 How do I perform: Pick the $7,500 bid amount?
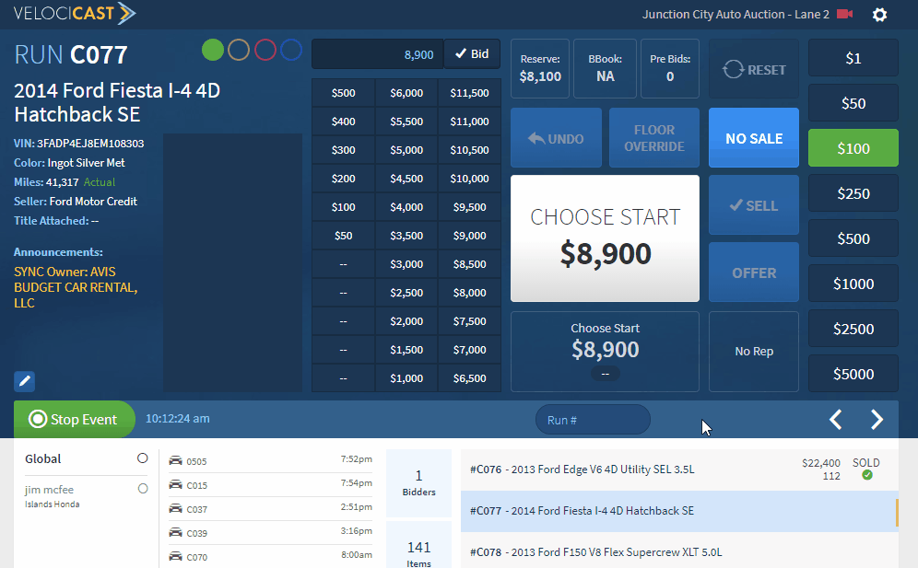pyautogui.click(x=469, y=321)
